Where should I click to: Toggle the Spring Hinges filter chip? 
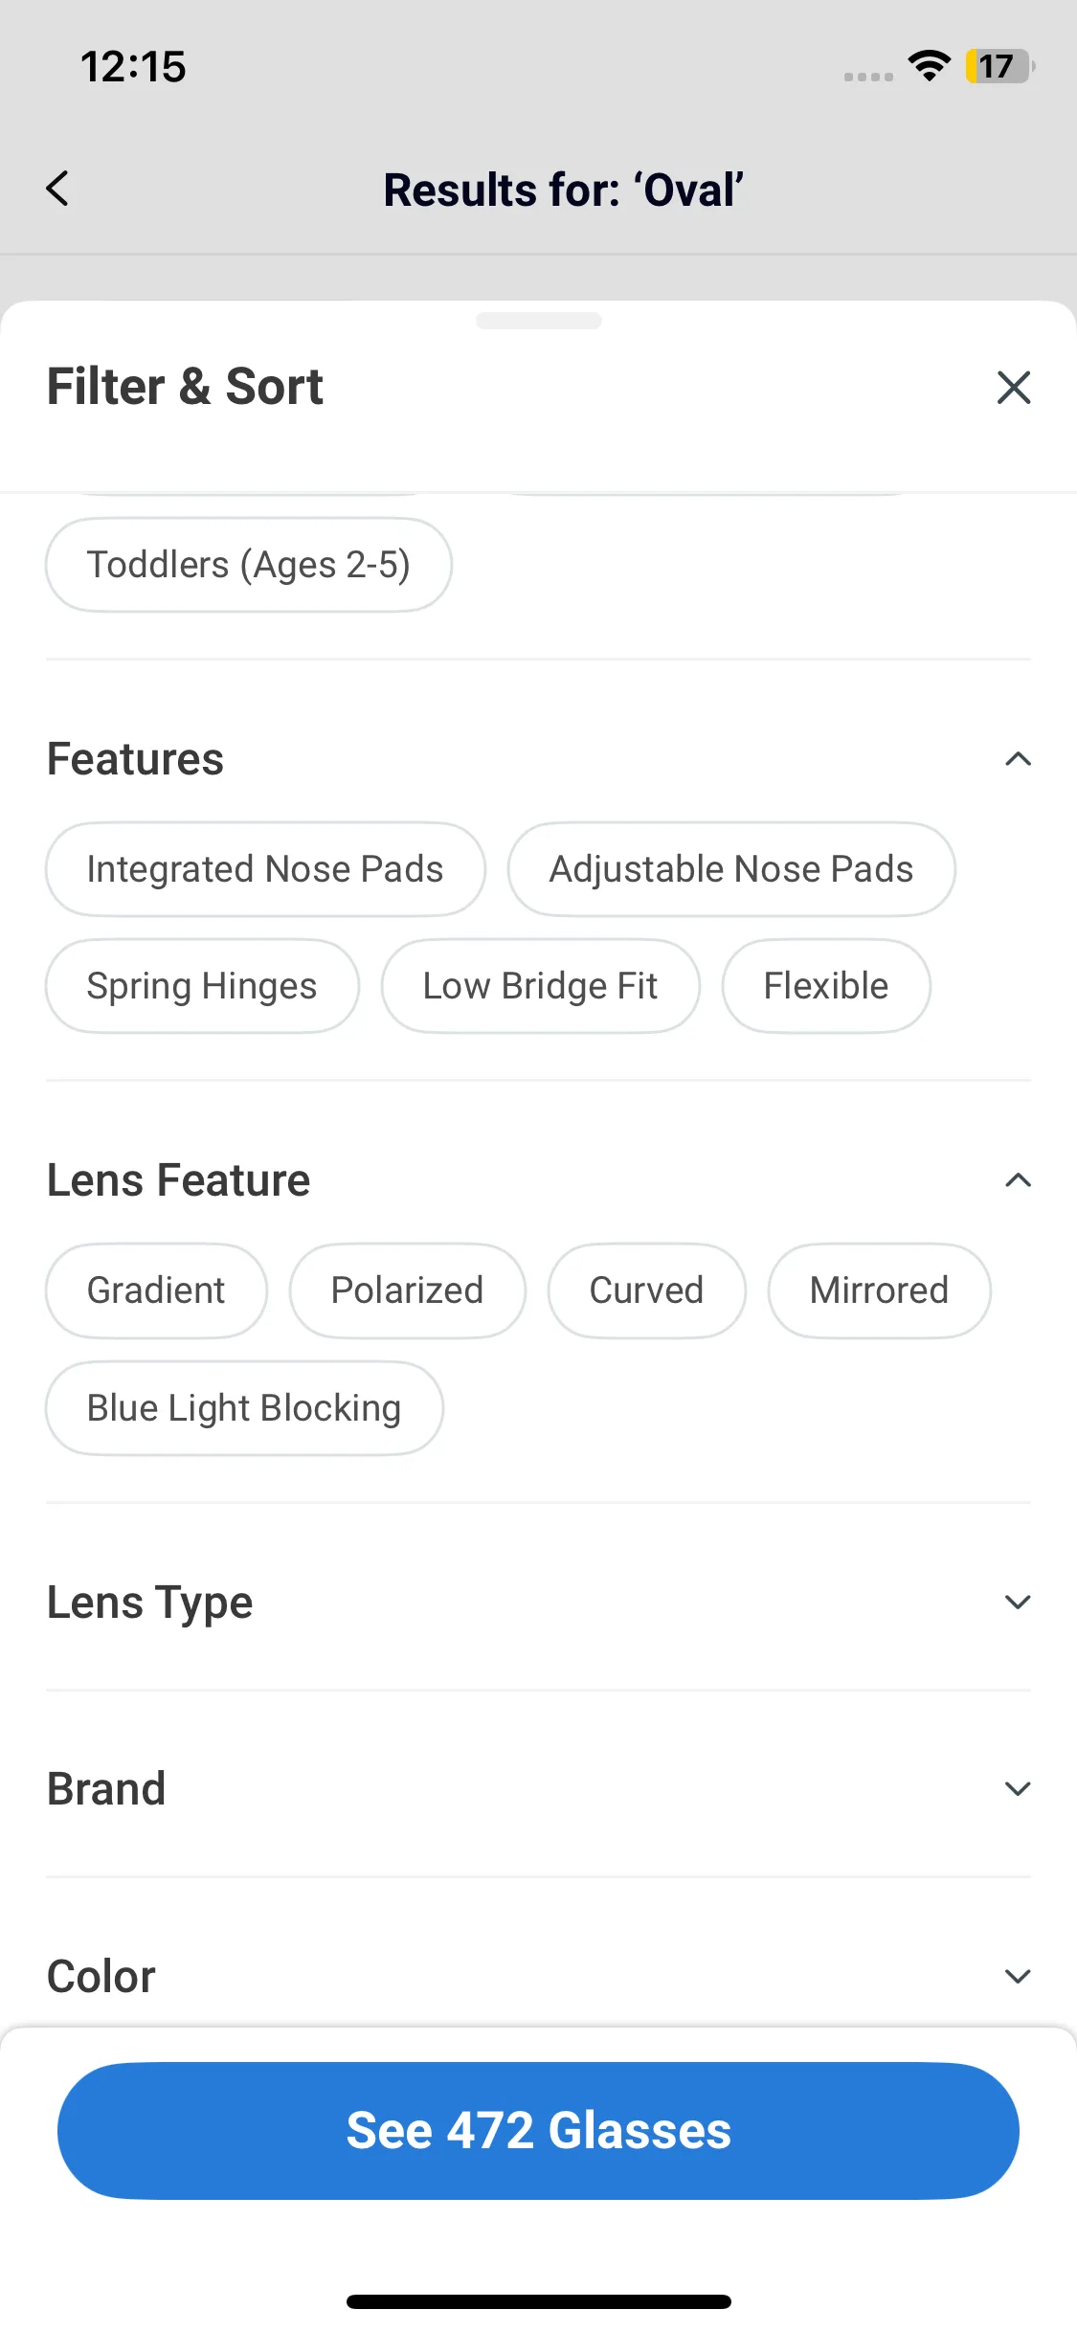coord(202,986)
